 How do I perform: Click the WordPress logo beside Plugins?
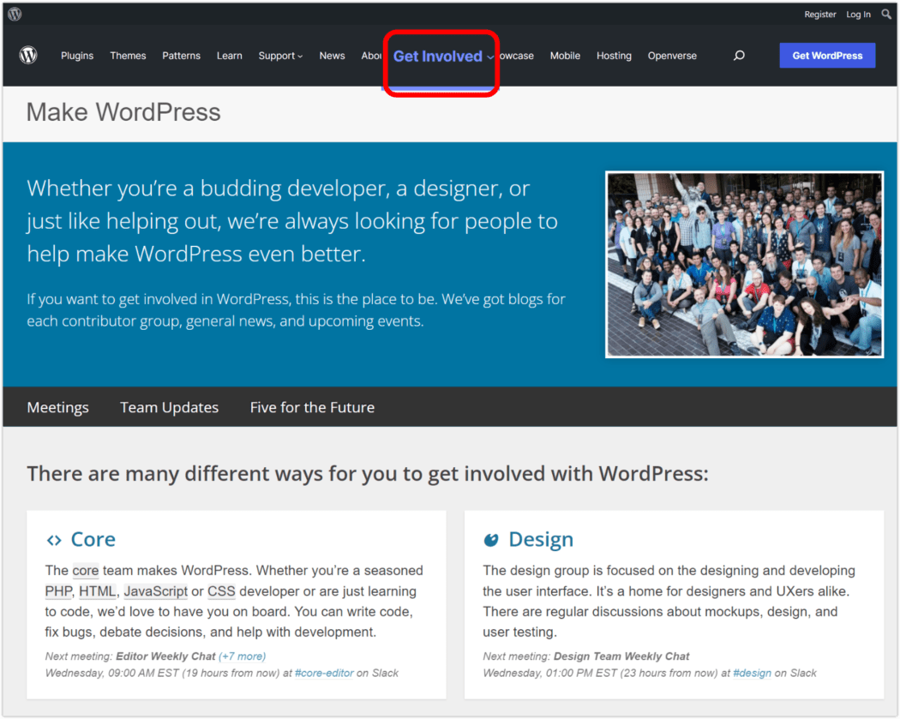point(28,55)
